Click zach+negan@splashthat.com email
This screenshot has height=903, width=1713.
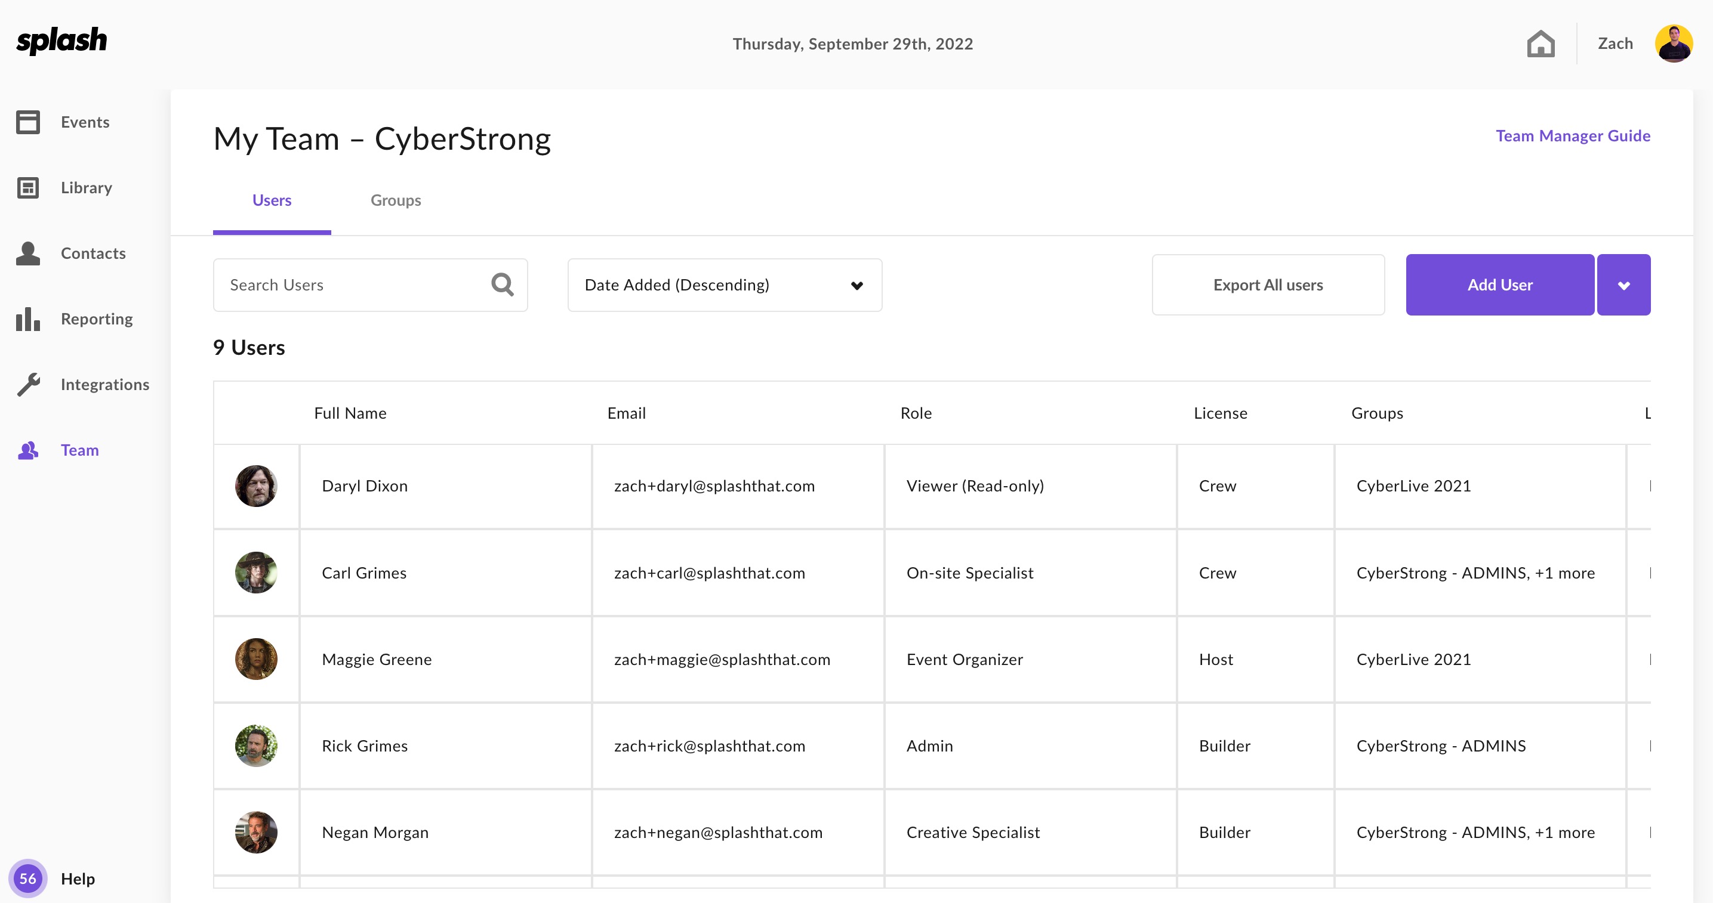coord(718,832)
